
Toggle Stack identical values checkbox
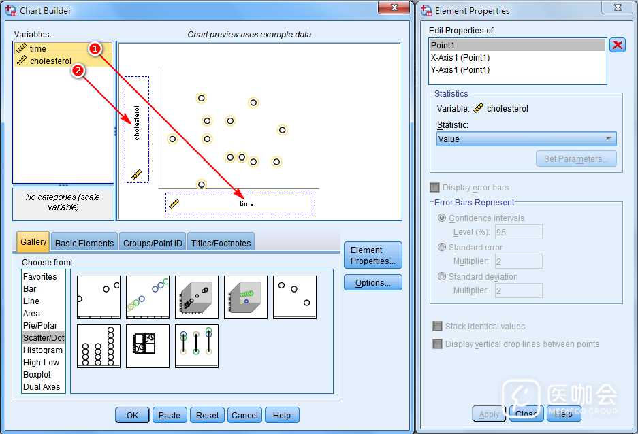coord(438,327)
